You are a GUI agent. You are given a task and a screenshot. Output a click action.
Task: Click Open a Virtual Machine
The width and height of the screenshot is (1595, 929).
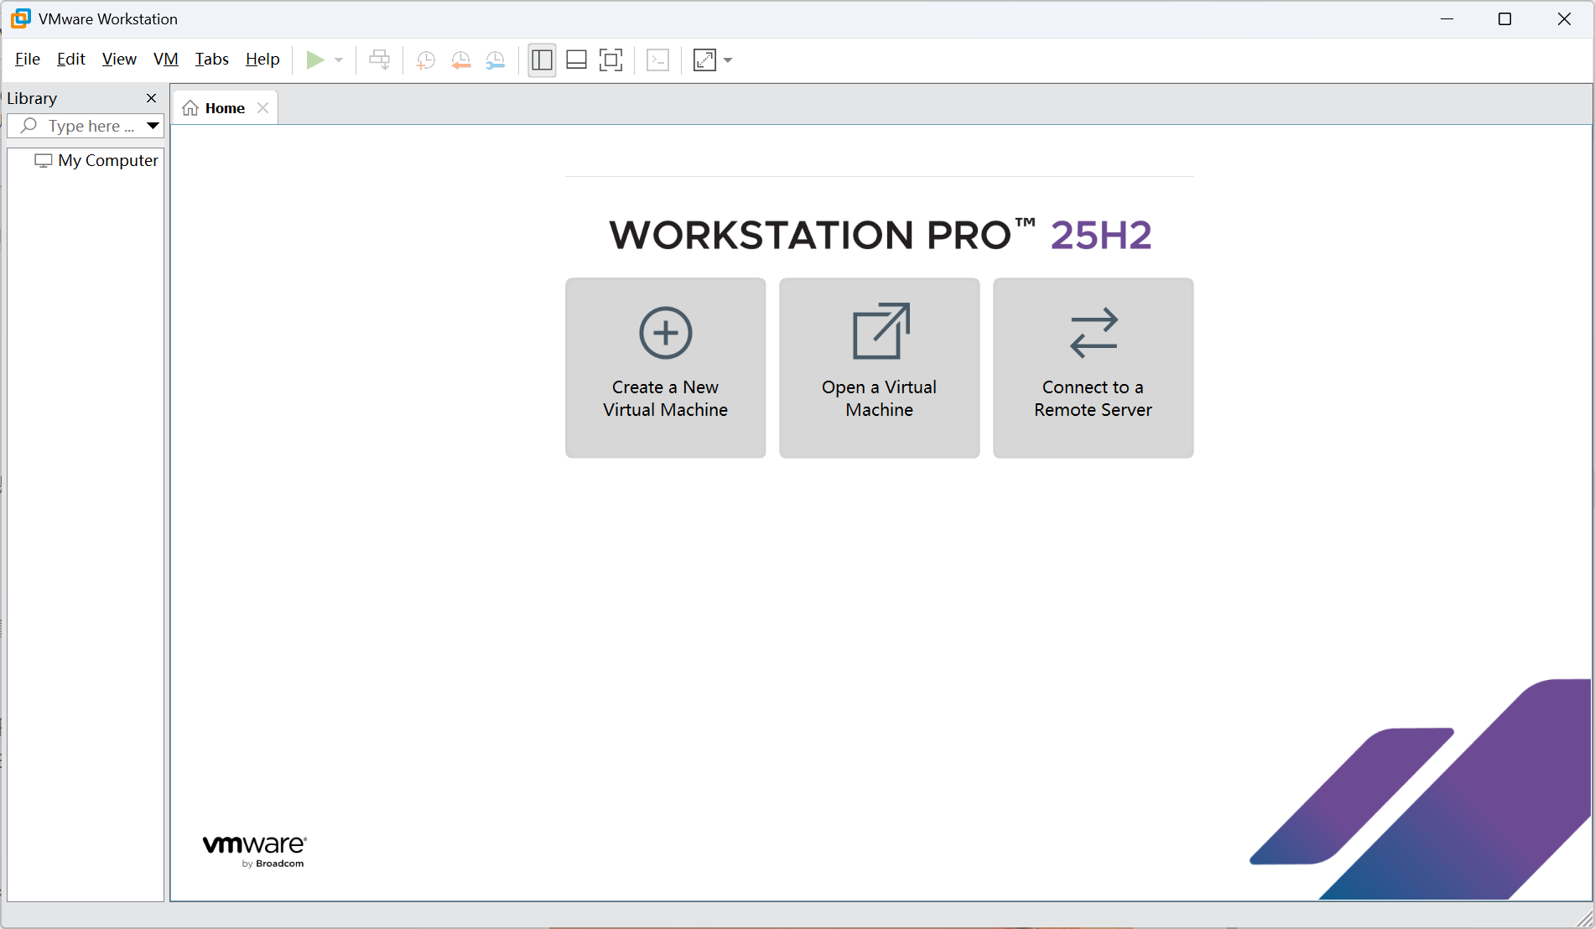pyautogui.click(x=880, y=367)
